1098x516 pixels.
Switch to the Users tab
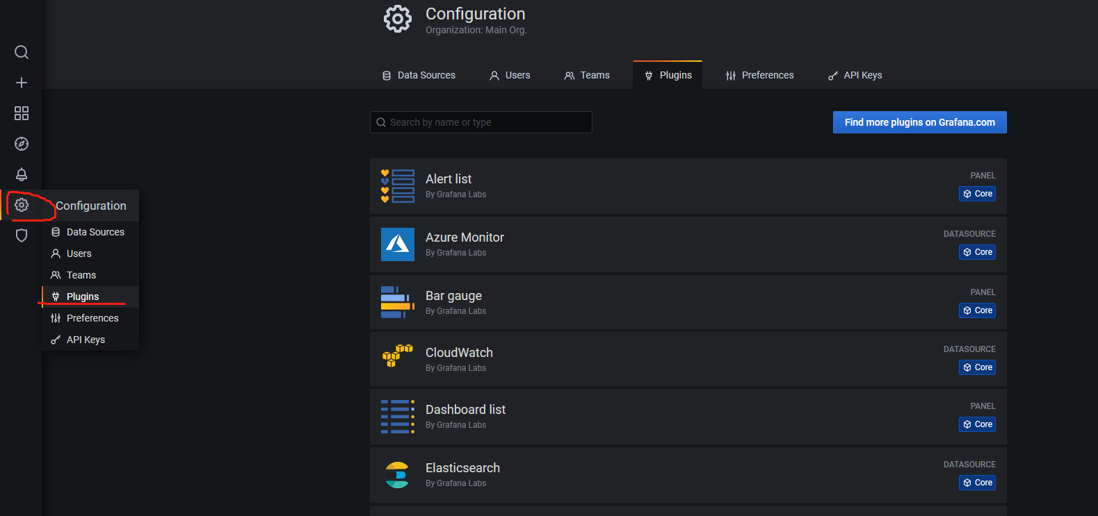coord(510,75)
